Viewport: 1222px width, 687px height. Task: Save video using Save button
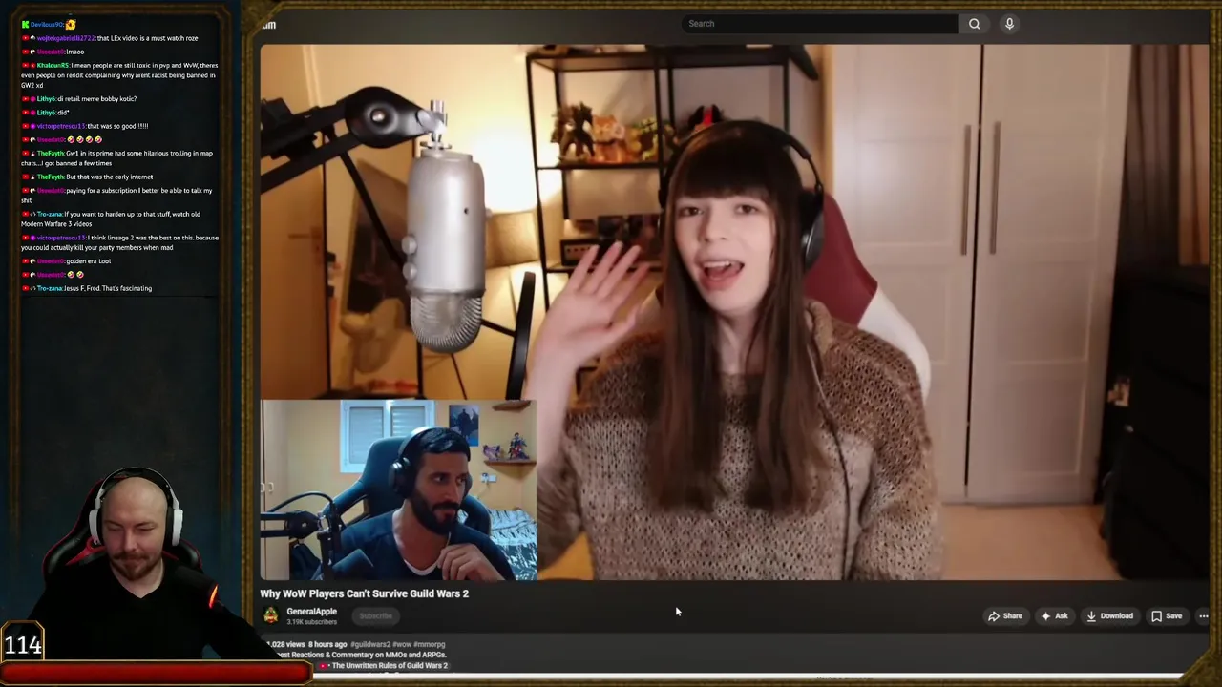click(x=1167, y=616)
